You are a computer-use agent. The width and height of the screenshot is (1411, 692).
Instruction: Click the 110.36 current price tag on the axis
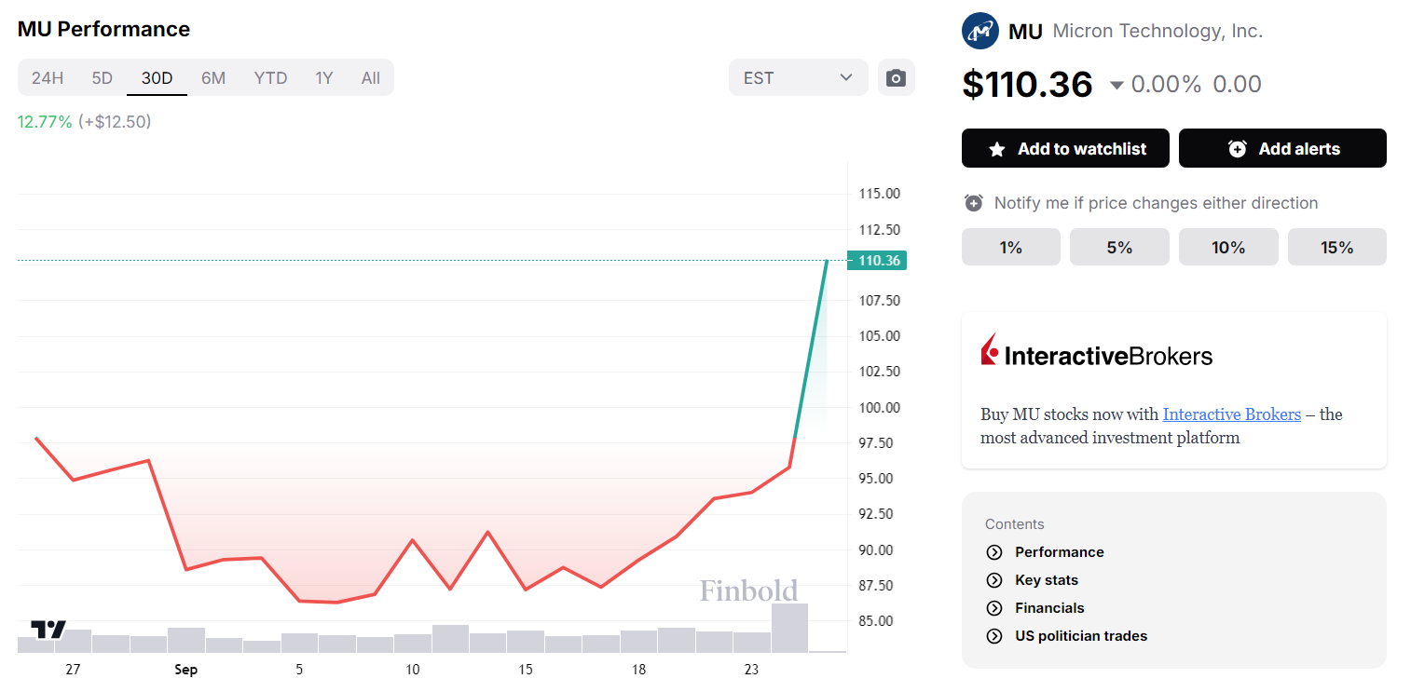tap(877, 261)
